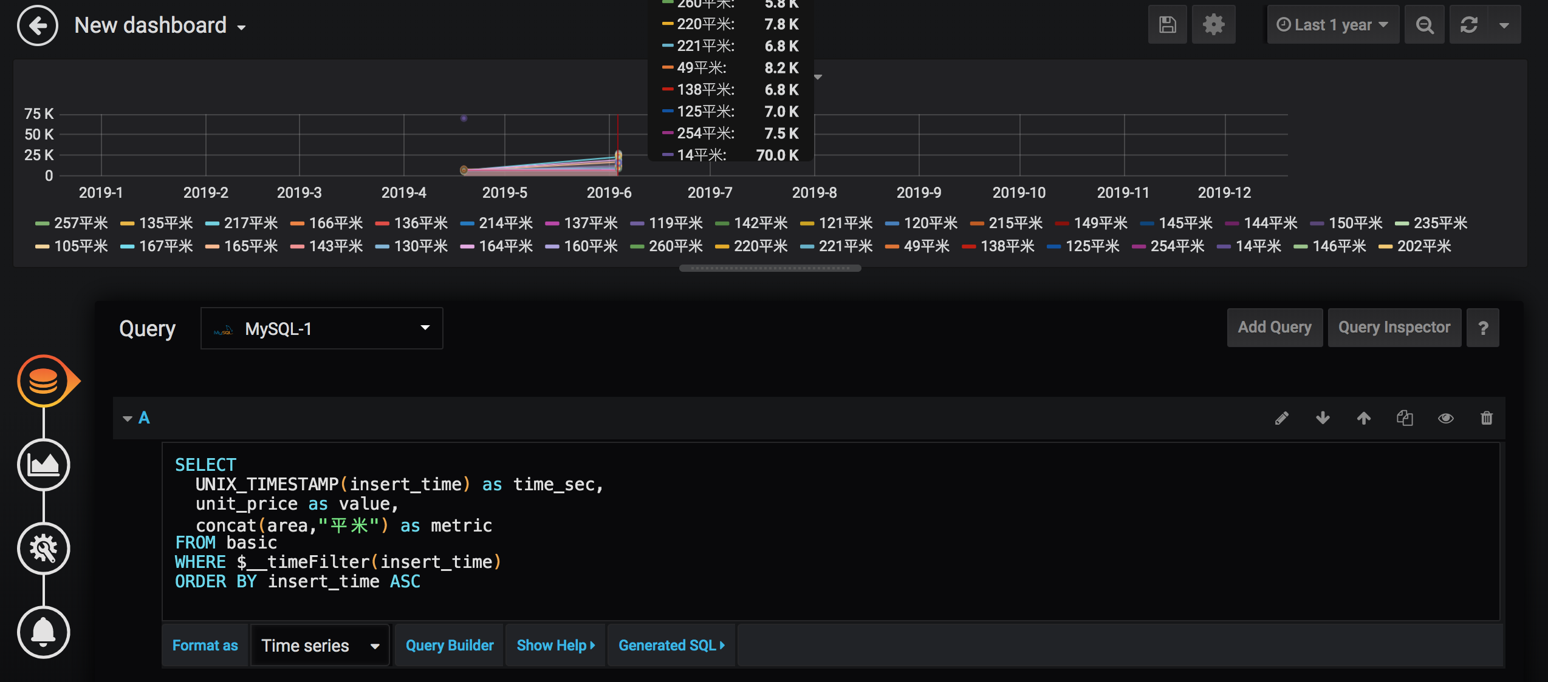Select the 149平米 legend entry
The image size is (1548, 682).
coord(1100,223)
